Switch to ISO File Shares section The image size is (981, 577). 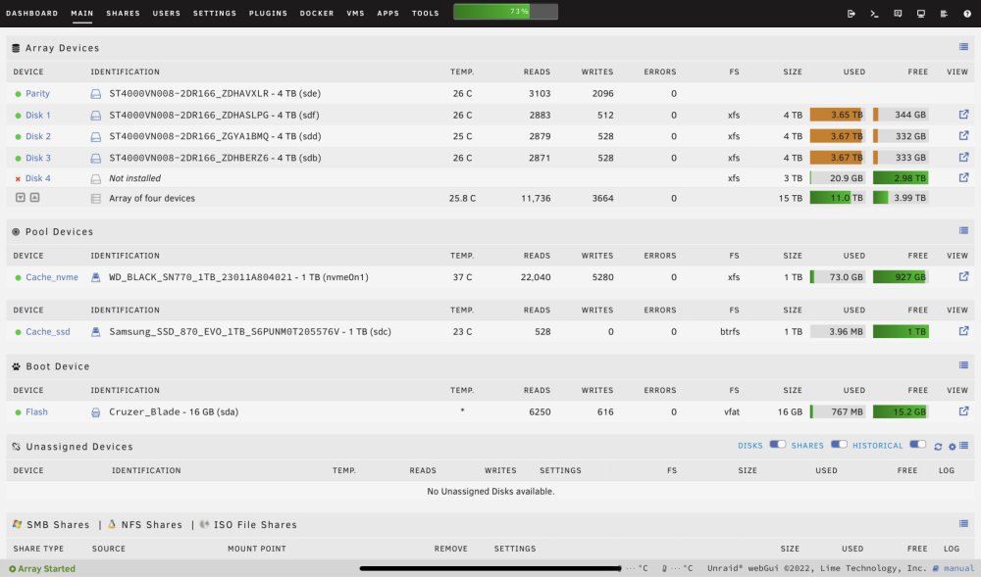255,524
